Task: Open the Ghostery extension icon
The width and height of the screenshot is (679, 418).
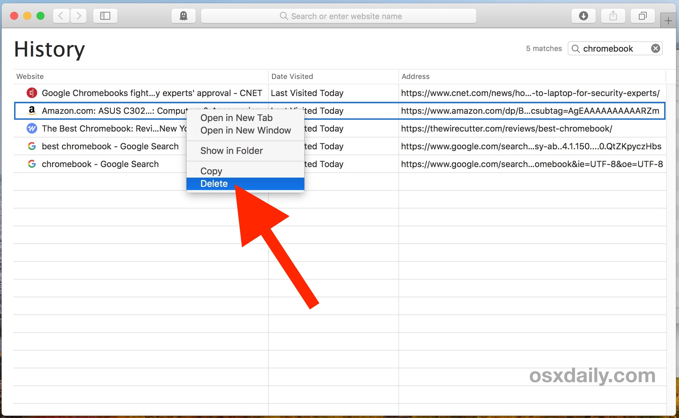Action: 184,16
